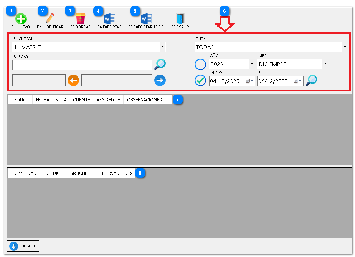355x257 pixels.
Task: Toggle the checked circle beside Inicio date
Action: click(x=200, y=80)
